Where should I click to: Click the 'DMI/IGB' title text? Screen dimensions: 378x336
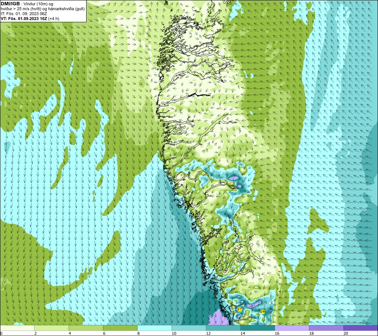(10, 4)
